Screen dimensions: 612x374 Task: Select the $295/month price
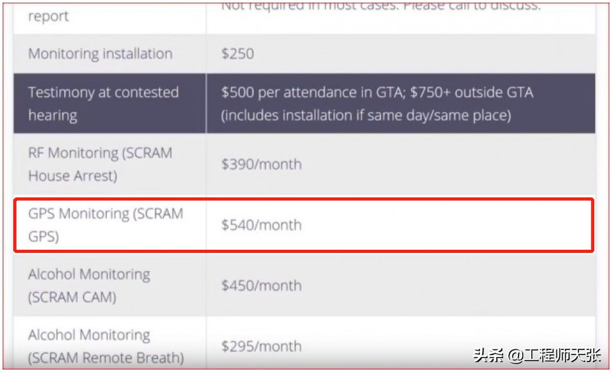click(261, 346)
